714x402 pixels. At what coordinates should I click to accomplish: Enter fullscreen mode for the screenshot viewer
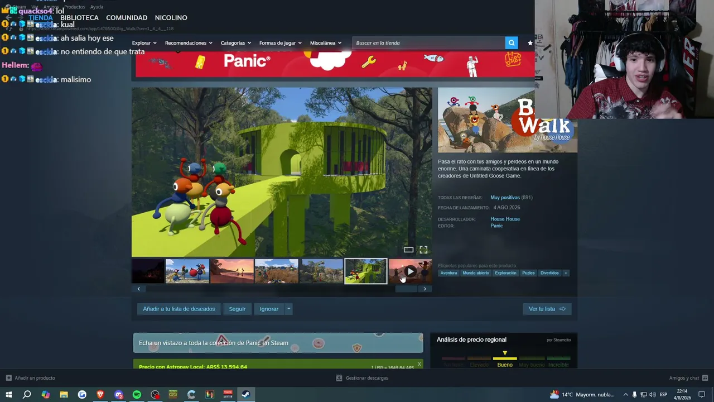tap(423, 250)
